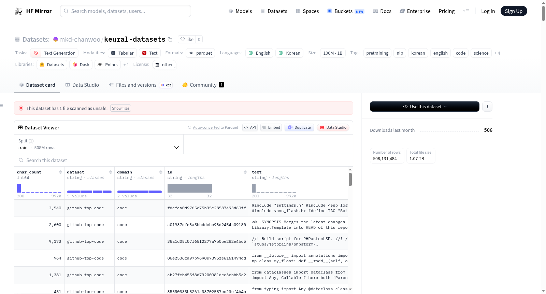Open the Use this dataset dropdown

(425, 107)
